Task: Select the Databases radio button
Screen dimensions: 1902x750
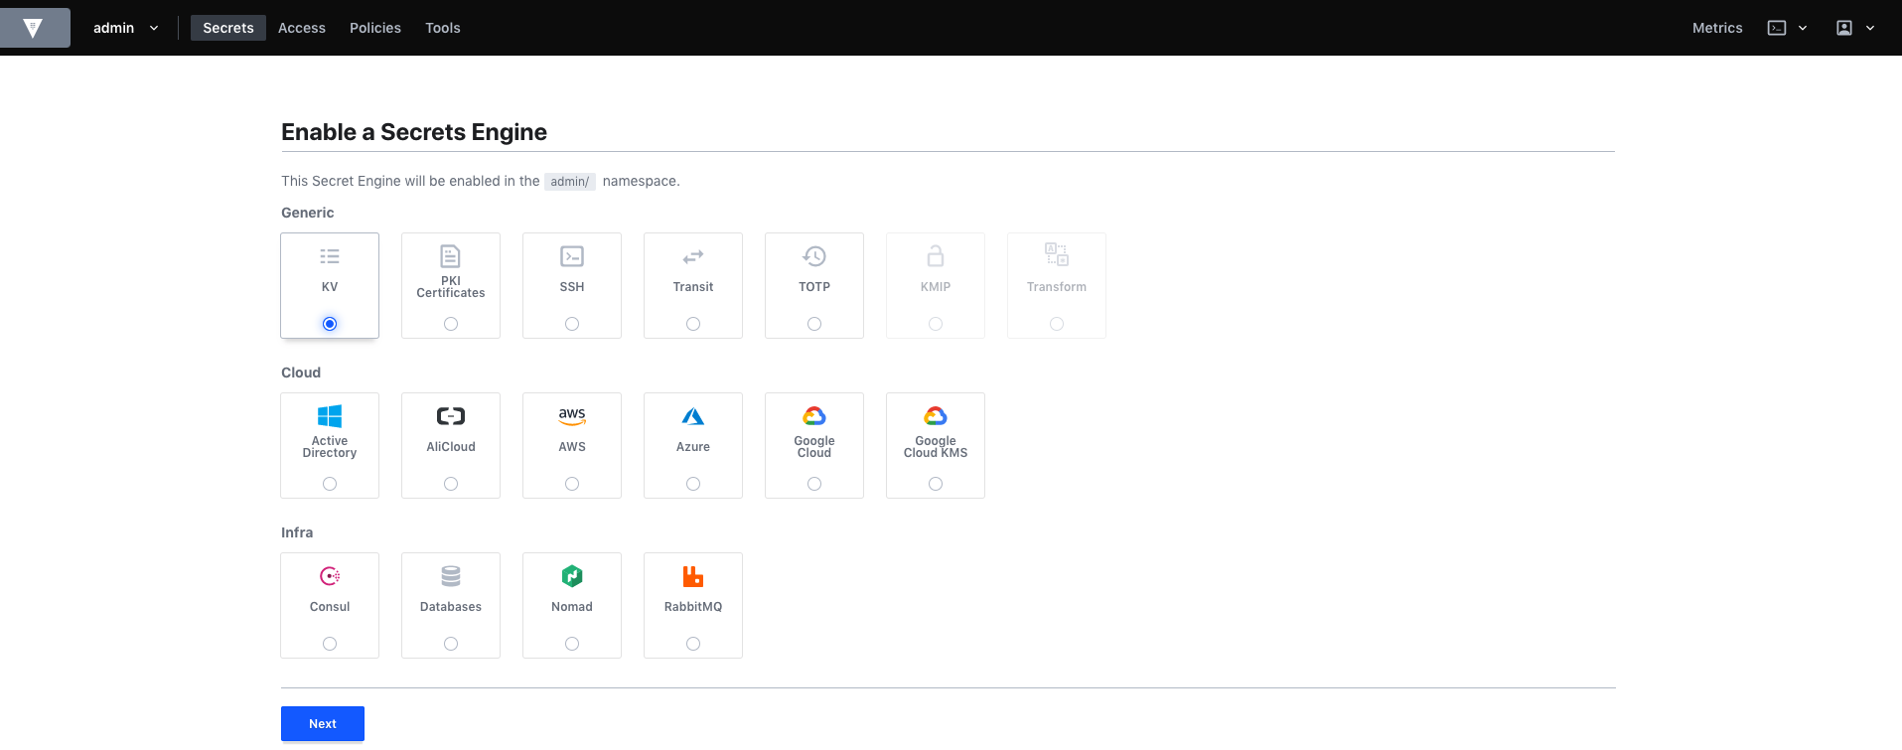Action: coord(451,644)
